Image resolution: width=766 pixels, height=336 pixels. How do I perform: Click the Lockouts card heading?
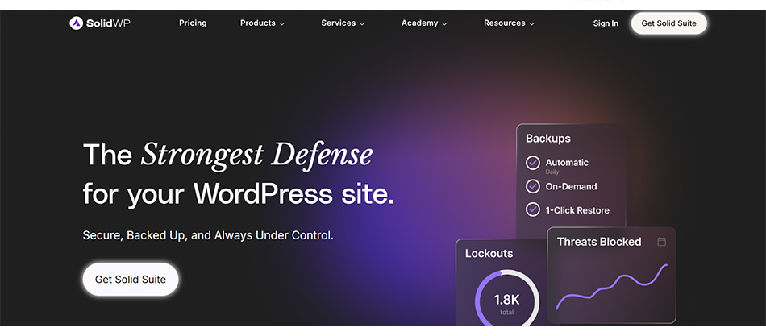coord(489,253)
